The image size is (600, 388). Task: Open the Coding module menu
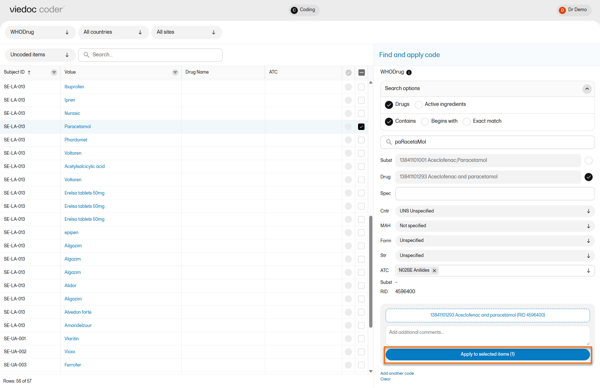304,10
